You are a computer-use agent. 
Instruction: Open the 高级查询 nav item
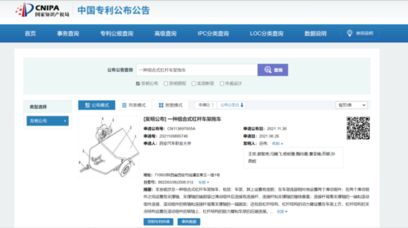pos(165,33)
